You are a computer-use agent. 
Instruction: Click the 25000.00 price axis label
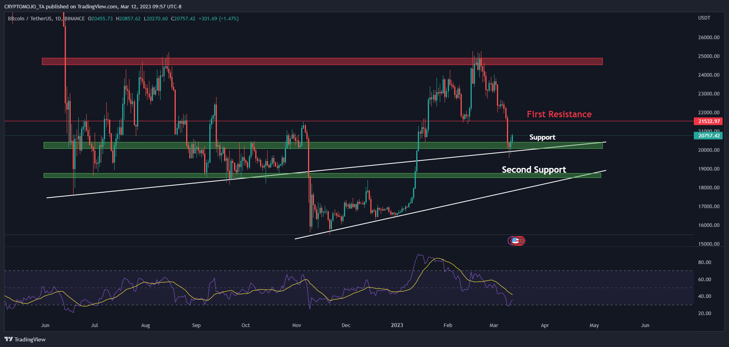[x=709, y=56]
